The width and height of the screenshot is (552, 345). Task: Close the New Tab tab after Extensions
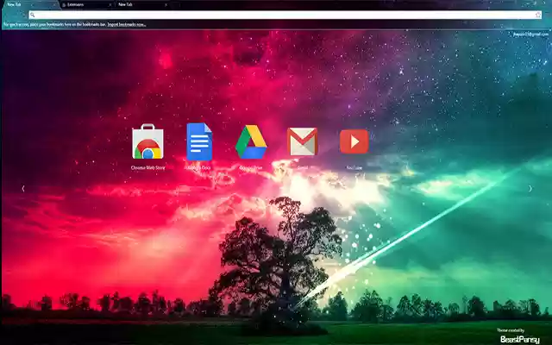166,5
